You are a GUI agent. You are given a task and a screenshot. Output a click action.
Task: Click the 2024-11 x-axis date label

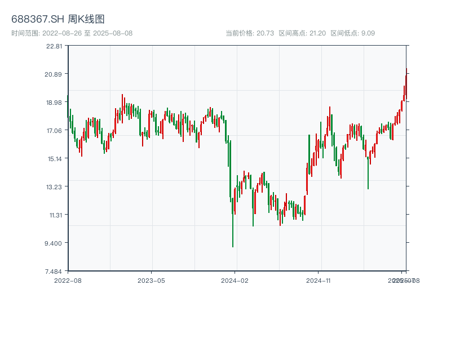(x=319, y=280)
